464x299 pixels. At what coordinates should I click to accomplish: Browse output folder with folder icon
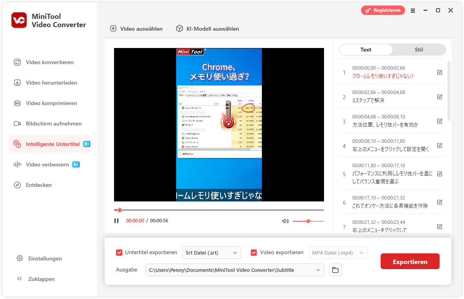[x=335, y=270]
